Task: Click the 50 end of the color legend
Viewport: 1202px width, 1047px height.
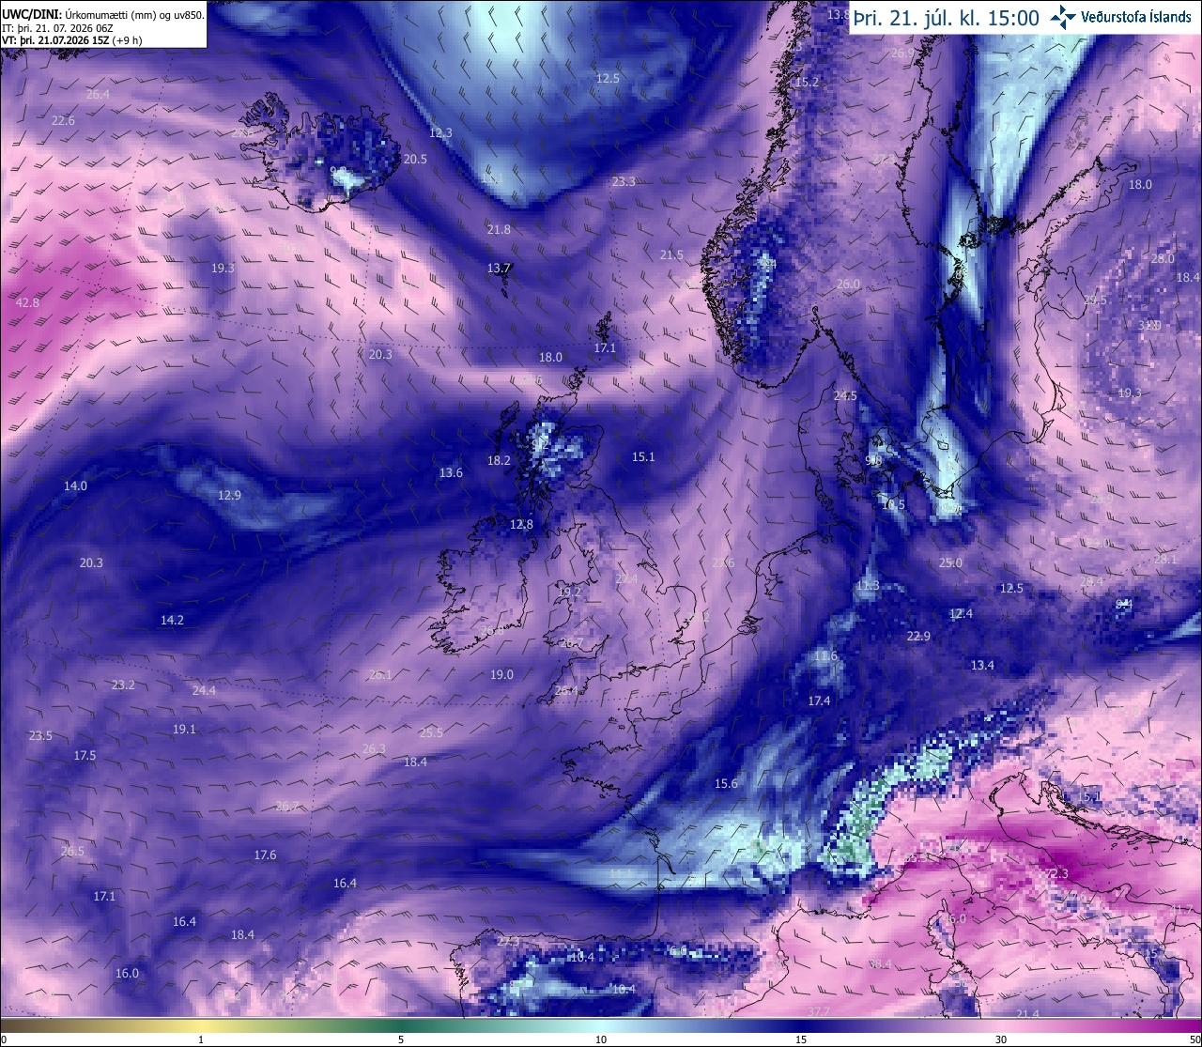Action: [x=1194, y=1039]
